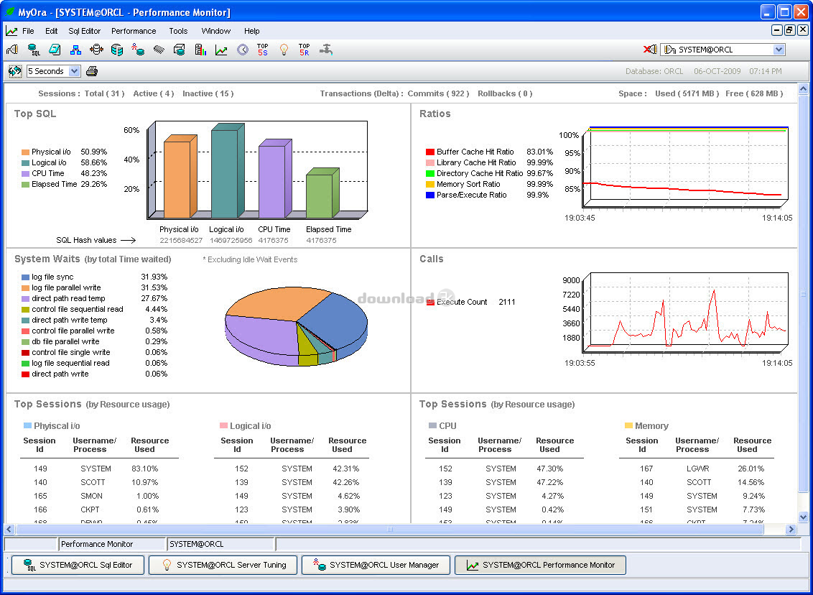Click the lightbulb server tuning icon

[x=284, y=50]
